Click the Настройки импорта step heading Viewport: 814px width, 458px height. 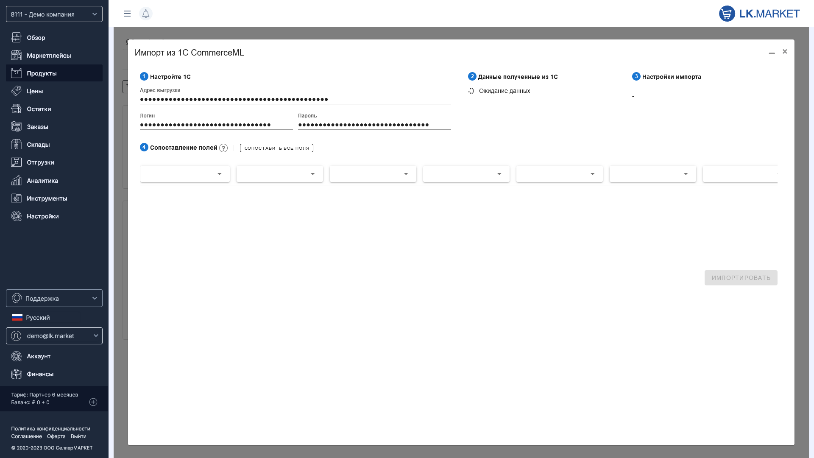click(672, 77)
